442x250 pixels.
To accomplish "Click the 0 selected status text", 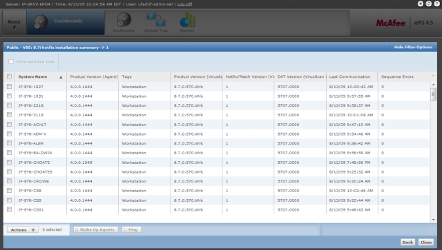I will [x=52, y=230].
